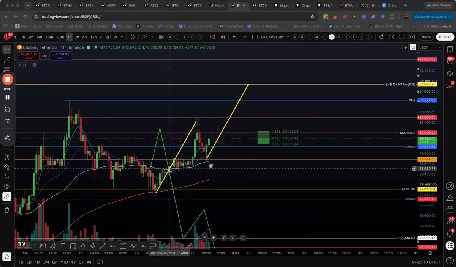Open chart settings gear icon

tap(392, 37)
